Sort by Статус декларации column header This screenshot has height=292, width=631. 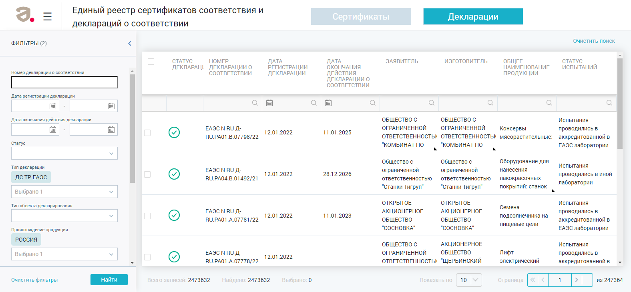[x=187, y=64]
